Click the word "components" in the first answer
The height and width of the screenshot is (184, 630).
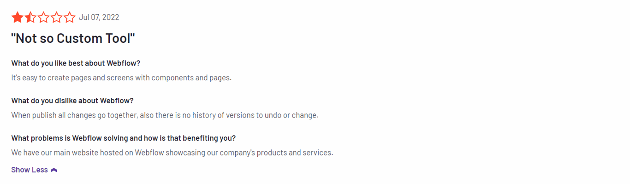[172, 78]
